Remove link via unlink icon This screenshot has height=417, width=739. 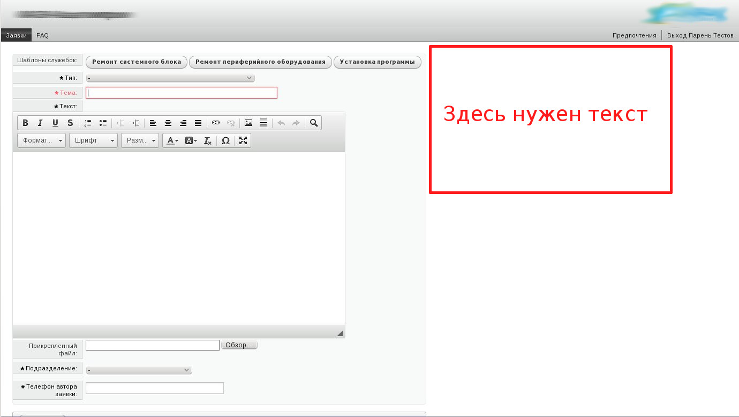coord(231,123)
